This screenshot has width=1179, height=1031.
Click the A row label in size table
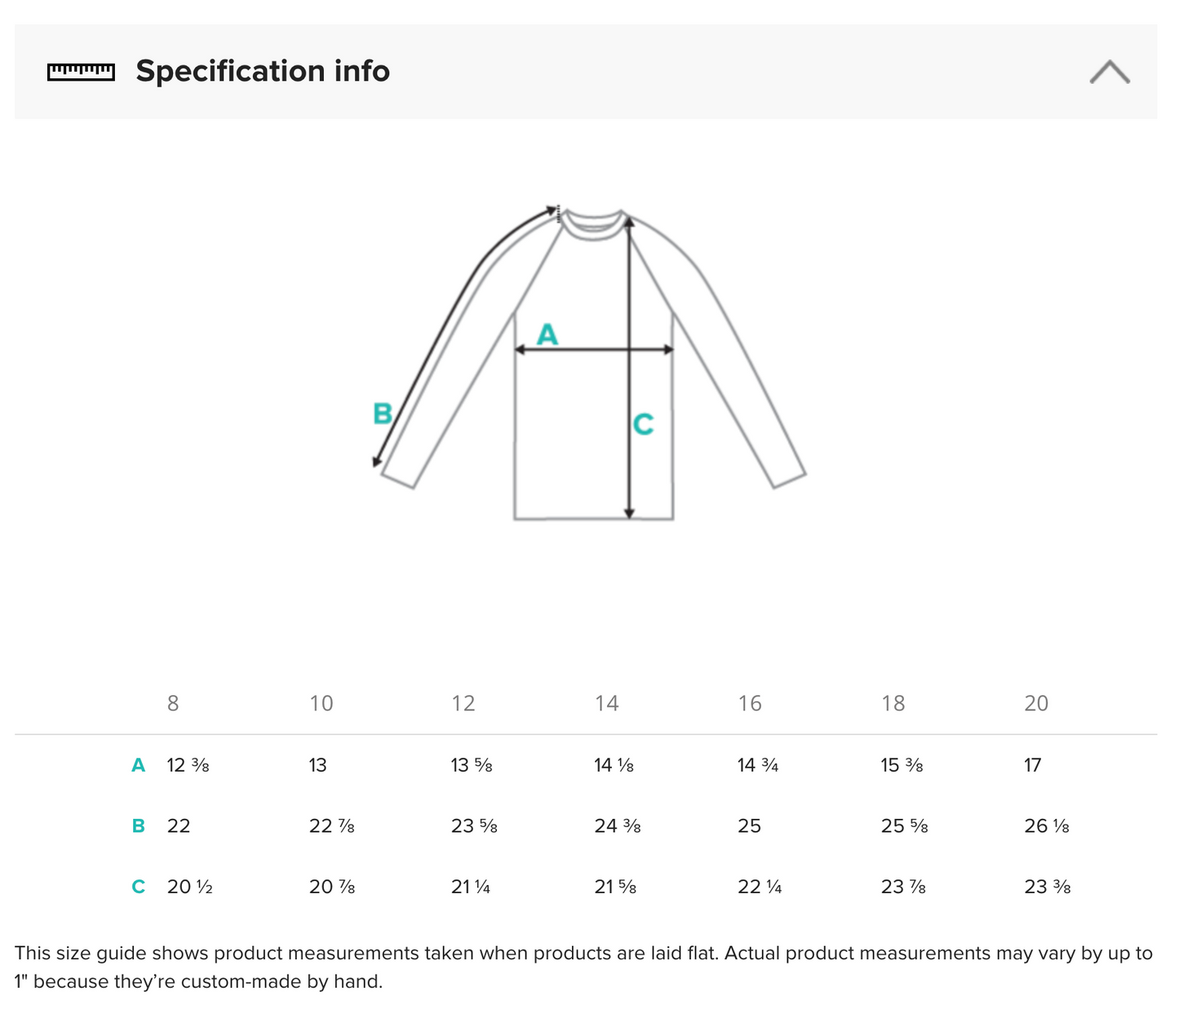139,765
